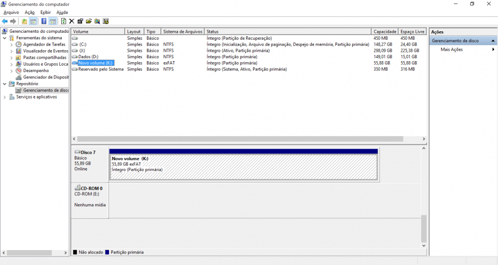Click the exFAT file system cell

coord(169,63)
